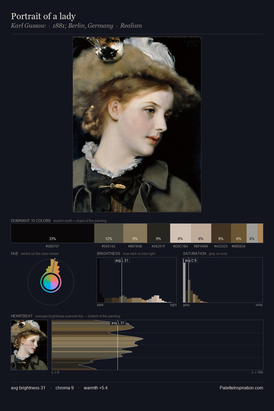Viewport: 274px width, 411px height.
Task: Click the 'avg L 31' label in brightness chart
Action: pos(122,261)
